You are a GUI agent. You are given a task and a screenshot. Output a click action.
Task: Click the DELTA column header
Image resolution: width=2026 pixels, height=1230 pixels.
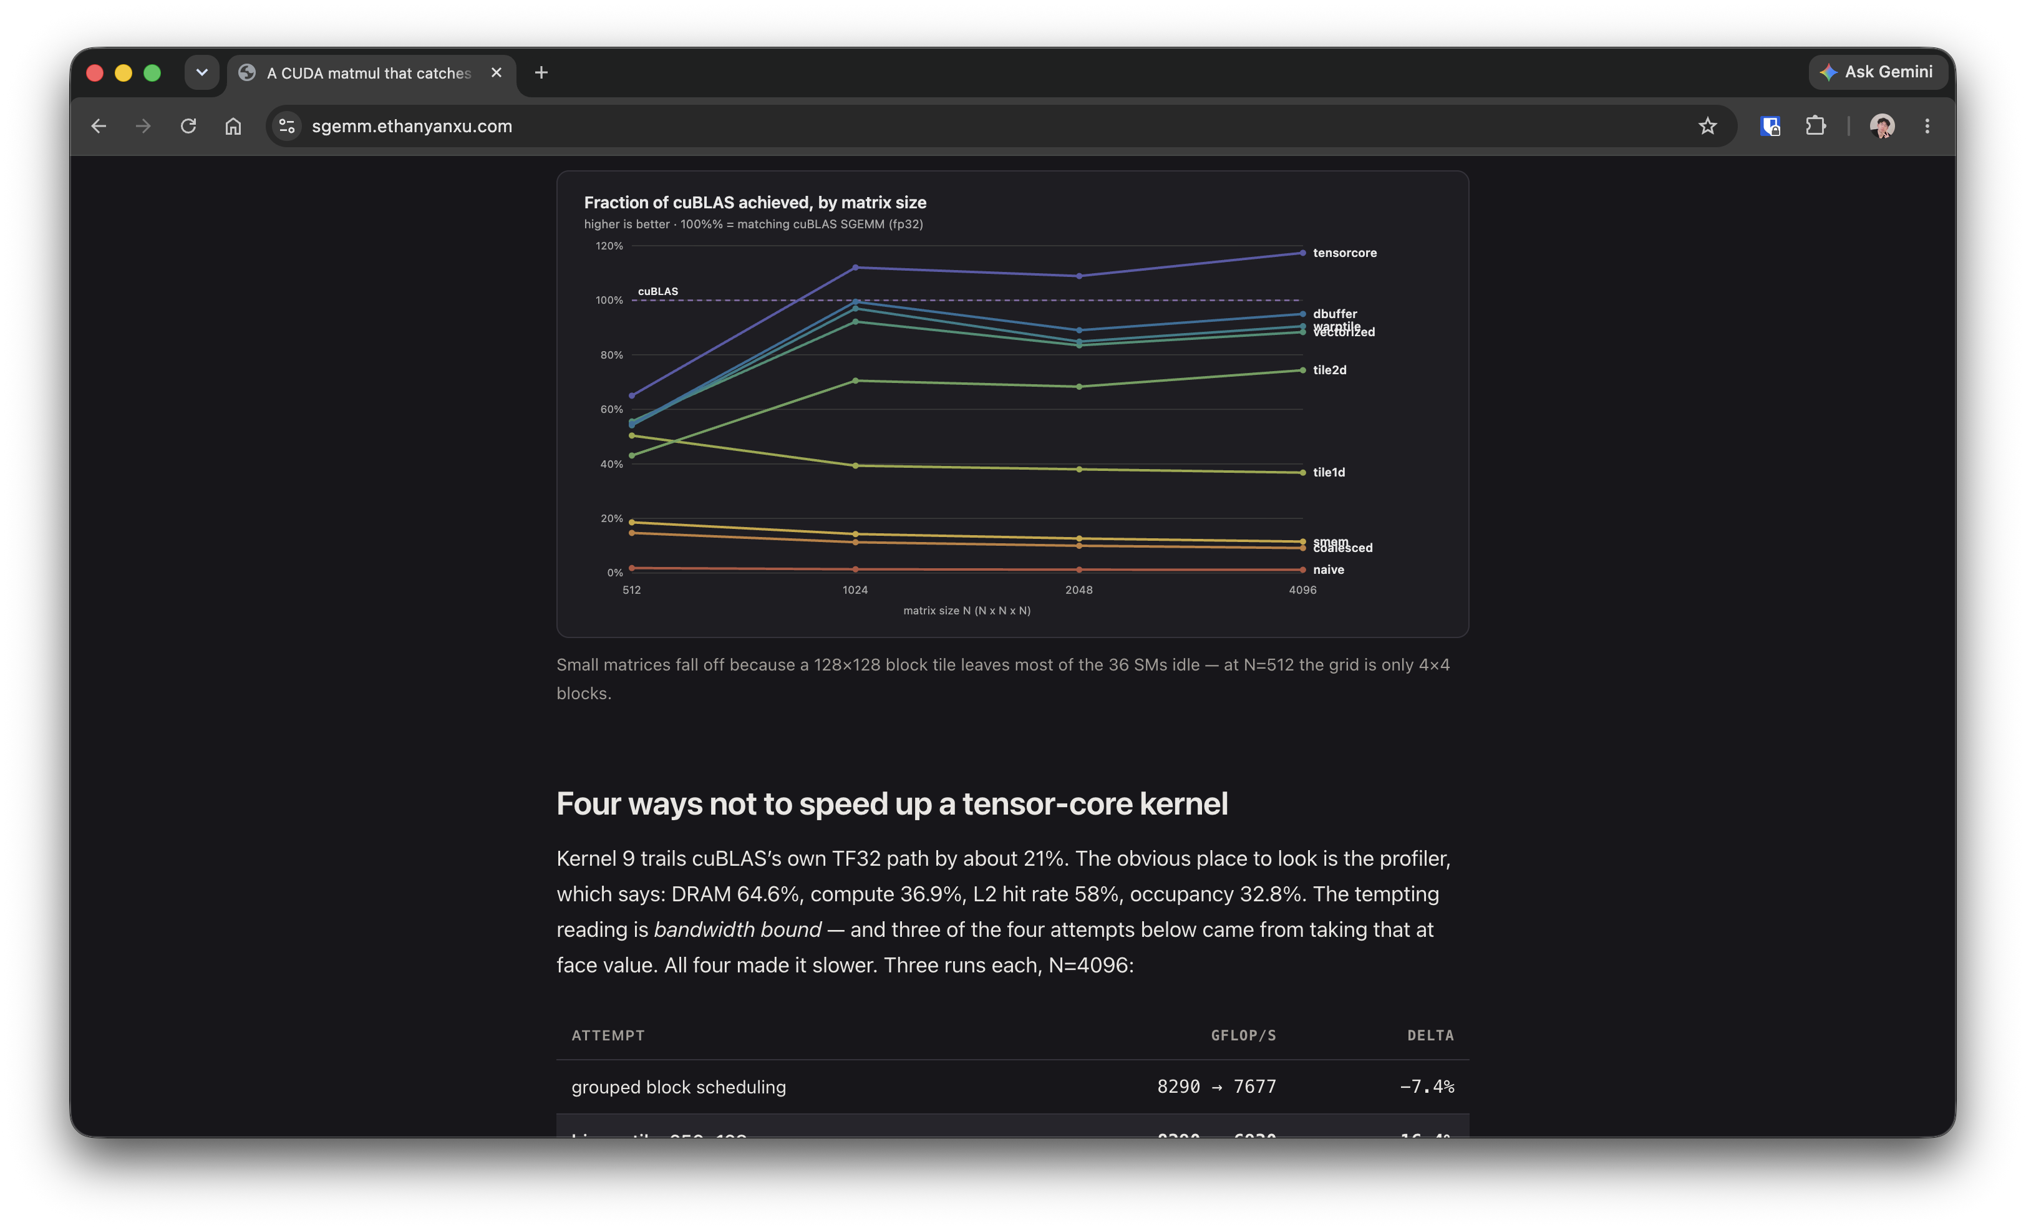[x=1431, y=1036]
